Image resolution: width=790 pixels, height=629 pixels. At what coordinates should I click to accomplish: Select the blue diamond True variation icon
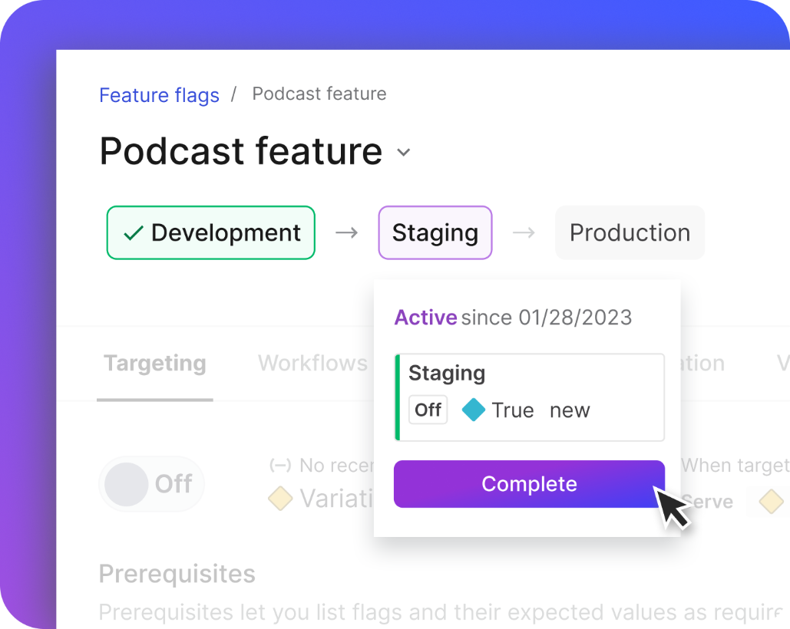[474, 410]
